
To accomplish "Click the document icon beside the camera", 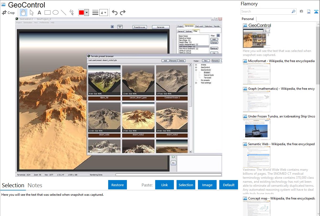I will 309,11.
